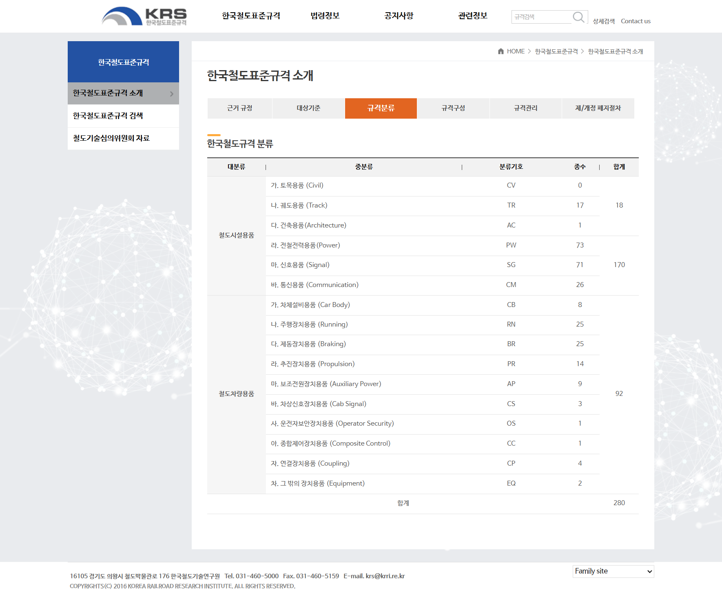Open 한국철도표준규격 top menu
This screenshot has height=614, width=722.
click(251, 16)
